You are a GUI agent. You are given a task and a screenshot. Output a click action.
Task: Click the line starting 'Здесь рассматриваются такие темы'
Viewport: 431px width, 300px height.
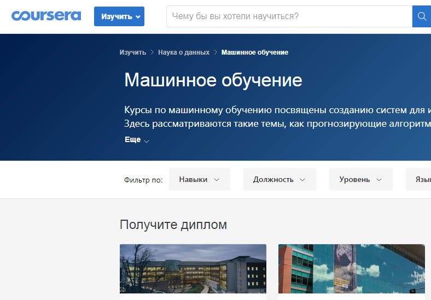277,123
